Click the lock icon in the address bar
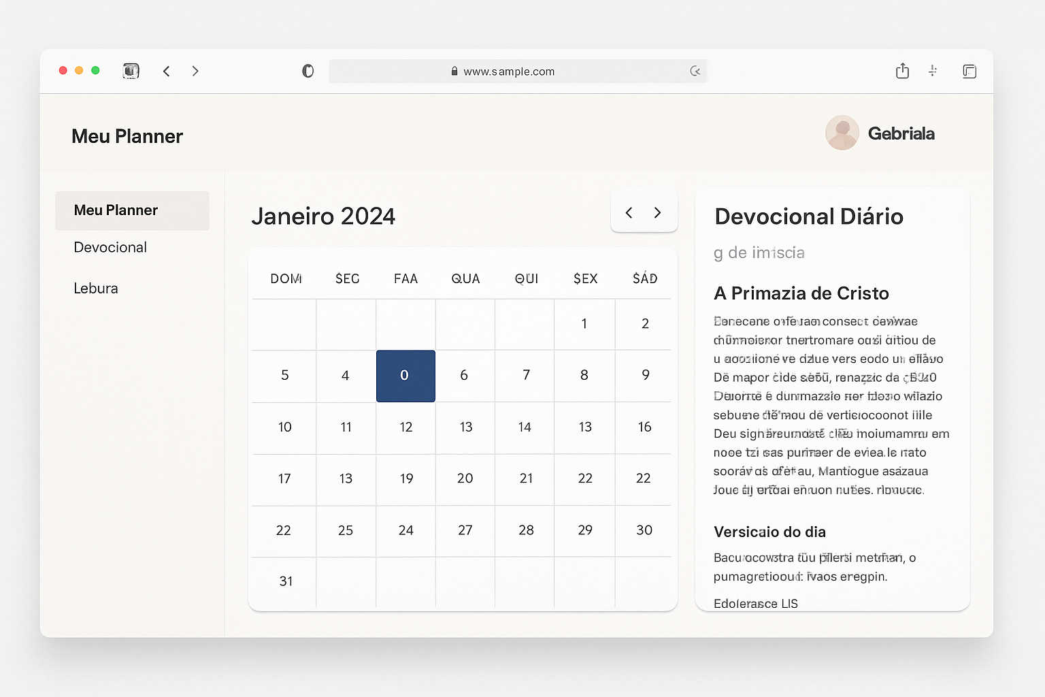Screen dimensions: 1045x697 click(x=454, y=71)
